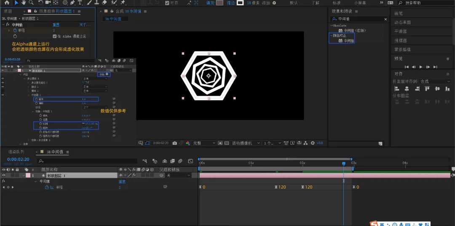Switch to the 标准 workspace

click(x=337, y=3)
